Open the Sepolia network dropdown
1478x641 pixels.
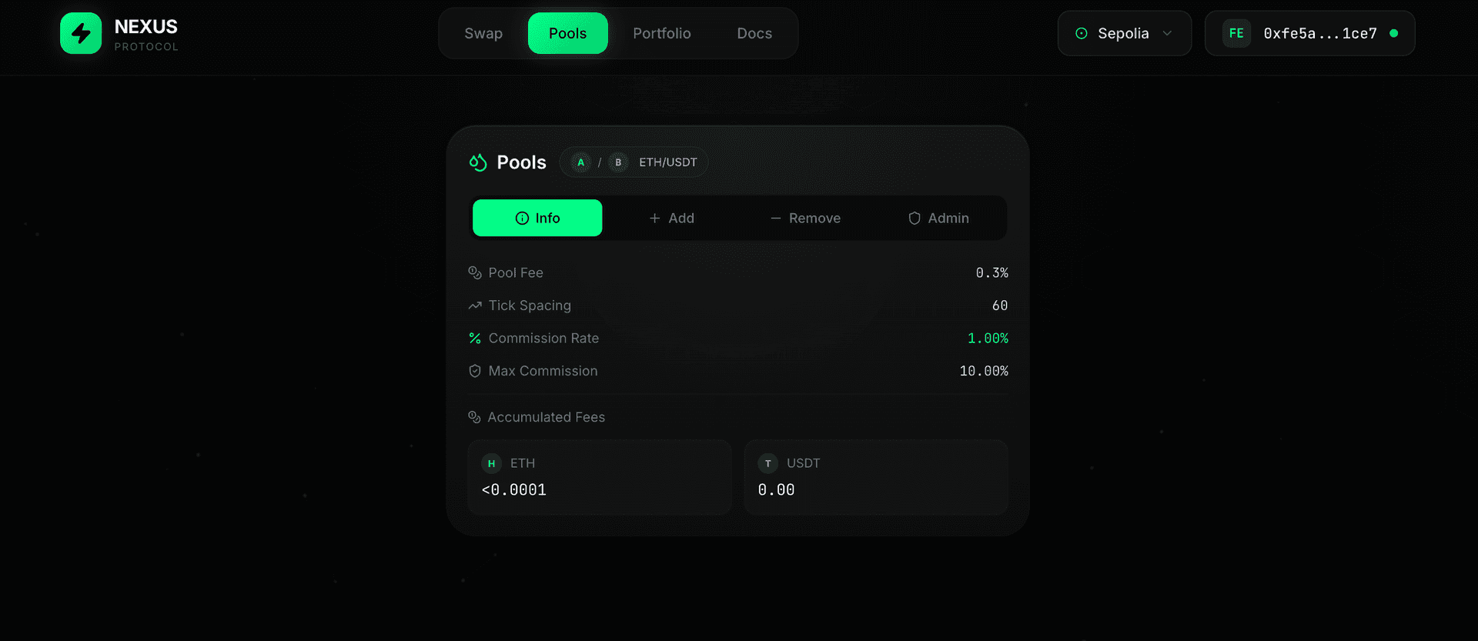(1124, 33)
